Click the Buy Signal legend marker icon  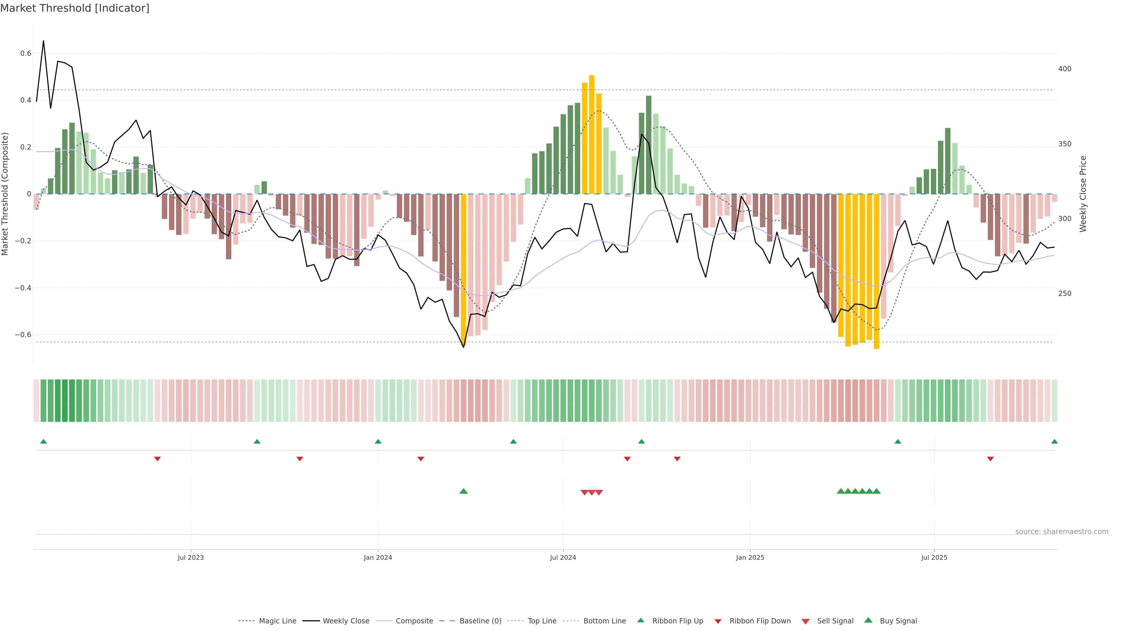(x=868, y=620)
